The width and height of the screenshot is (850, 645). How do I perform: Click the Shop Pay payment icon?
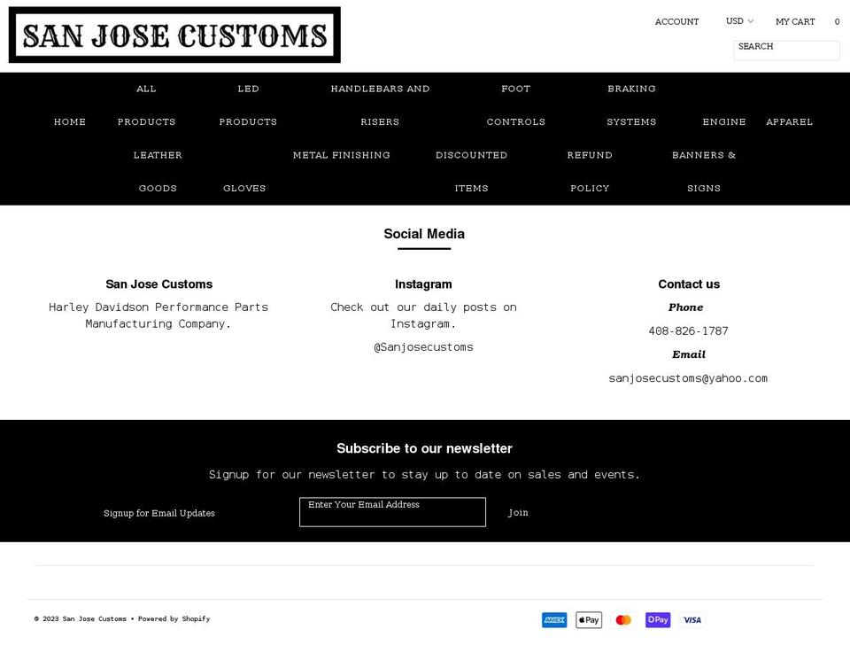[x=658, y=619]
